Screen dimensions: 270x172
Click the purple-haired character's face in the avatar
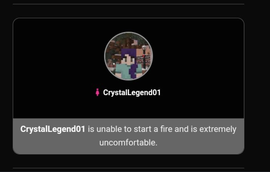pos(127,59)
